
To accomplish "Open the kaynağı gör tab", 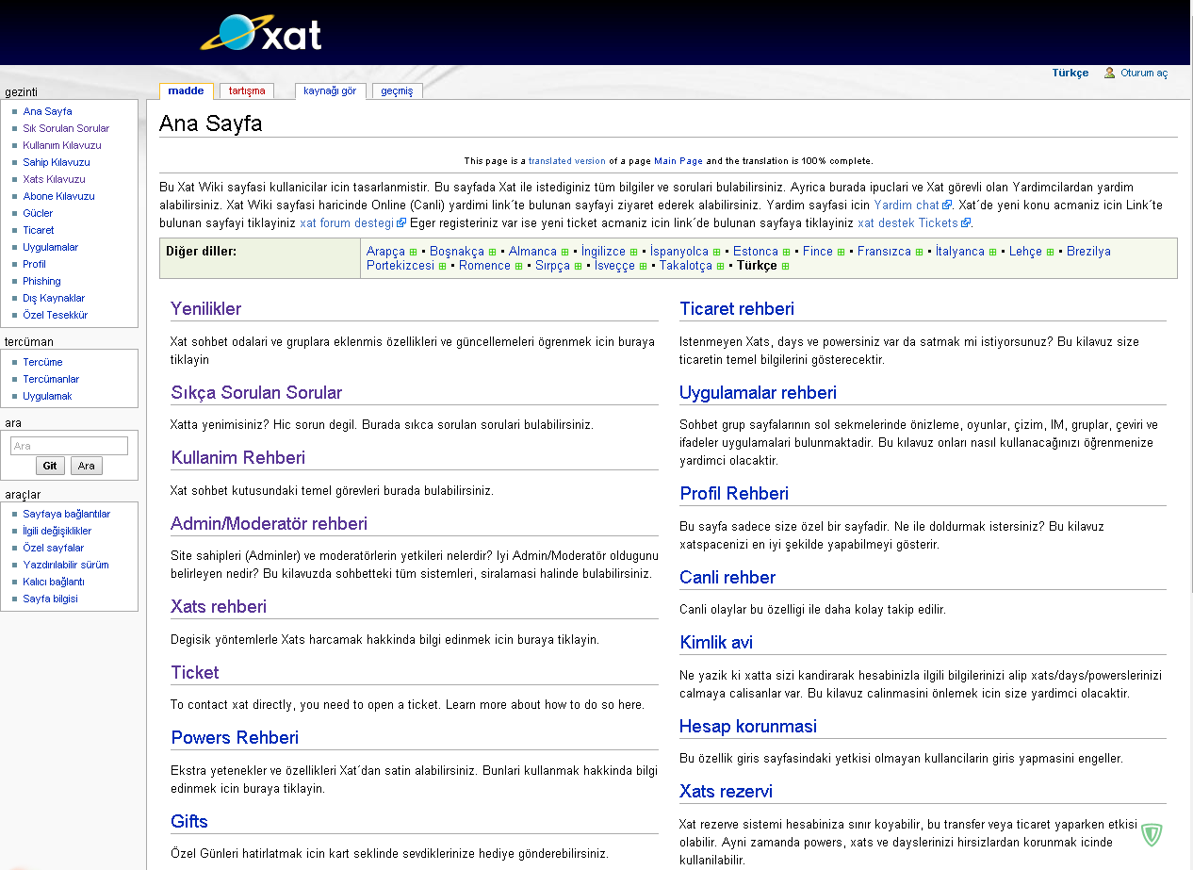I will (x=330, y=91).
